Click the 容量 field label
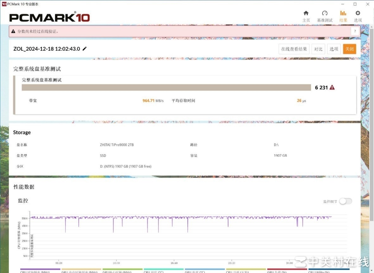 click(194, 156)
